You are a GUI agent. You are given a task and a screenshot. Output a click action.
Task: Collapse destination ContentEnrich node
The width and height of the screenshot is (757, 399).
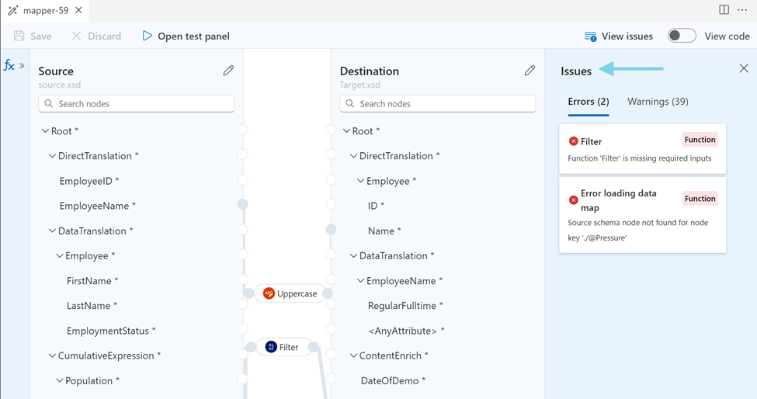353,356
